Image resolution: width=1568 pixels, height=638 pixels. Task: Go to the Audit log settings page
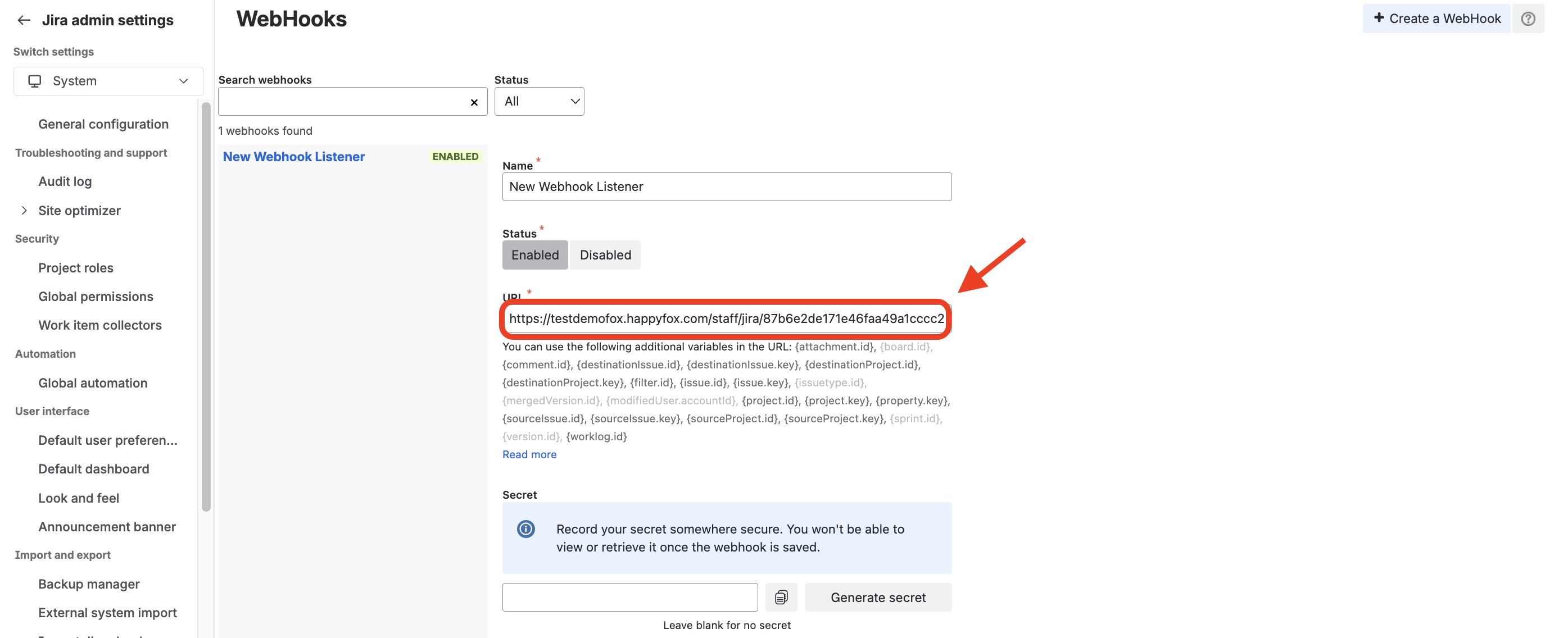tap(65, 181)
